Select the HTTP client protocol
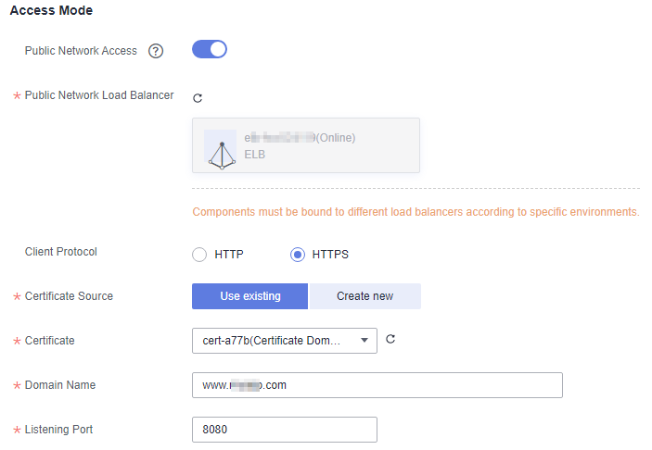Screen dimensions: 652x450 pos(199,255)
